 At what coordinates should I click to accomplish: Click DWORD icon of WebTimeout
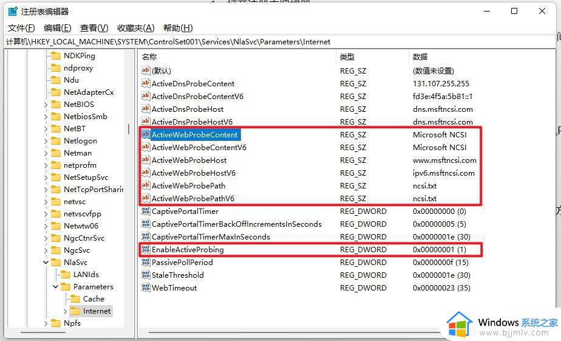[x=145, y=288]
